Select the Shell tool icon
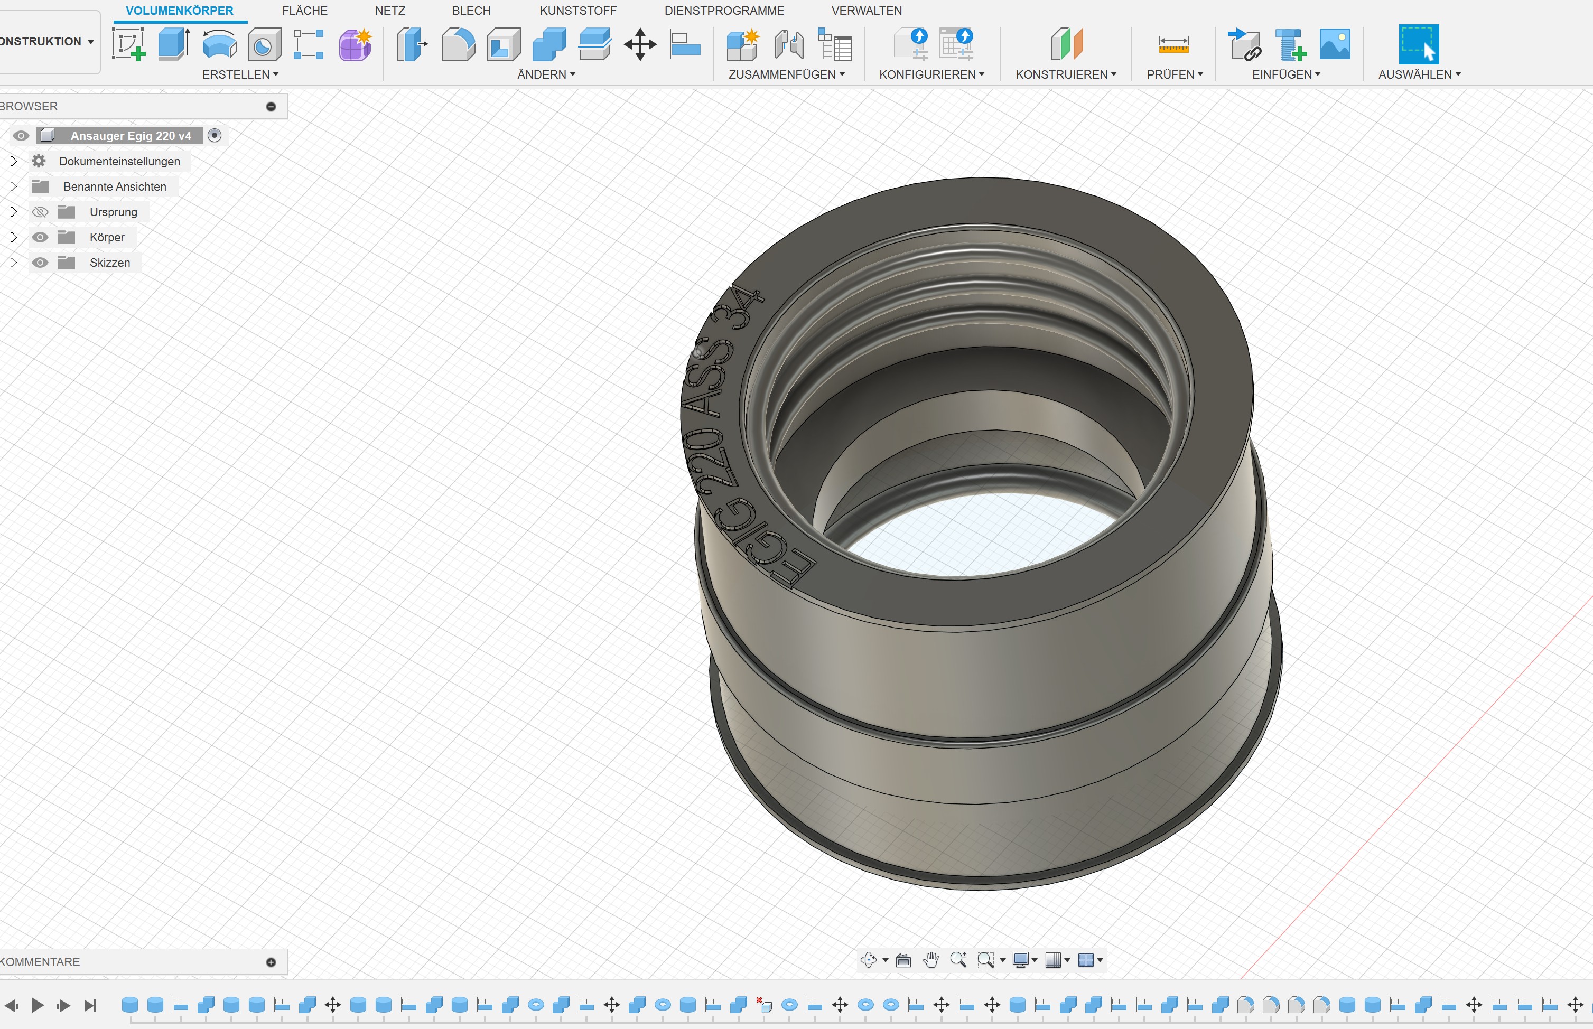1593x1029 pixels. [x=504, y=44]
